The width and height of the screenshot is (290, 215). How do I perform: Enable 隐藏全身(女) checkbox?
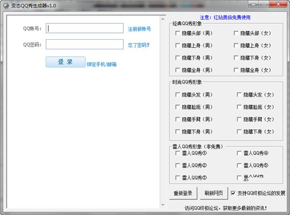pyautogui.click(x=236, y=70)
